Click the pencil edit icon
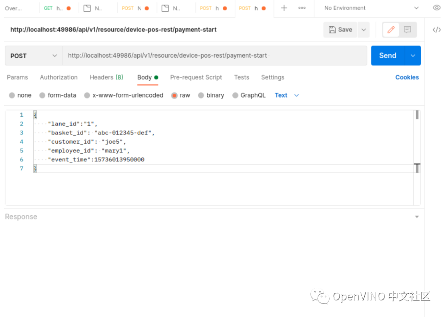This screenshot has height=317, width=445. 391,30
